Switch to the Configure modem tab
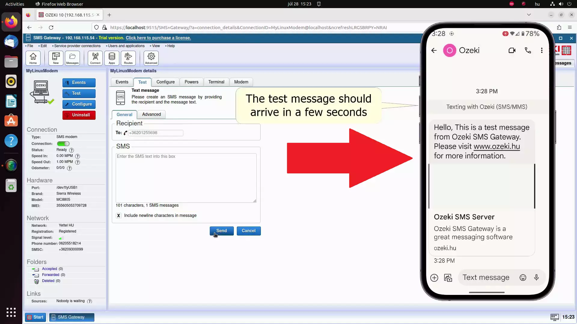Image resolution: width=577 pixels, height=324 pixels. pyautogui.click(x=166, y=82)
